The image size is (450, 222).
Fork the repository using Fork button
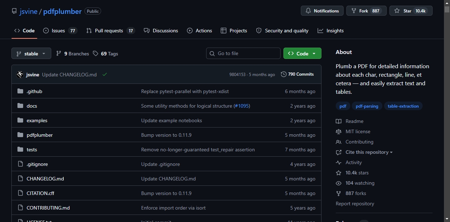tap(366, 11)
